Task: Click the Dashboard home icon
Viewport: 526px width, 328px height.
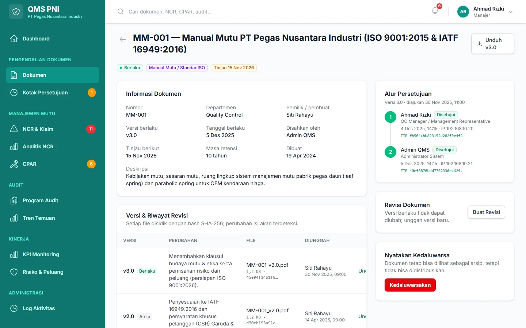Action: point(14,39)
